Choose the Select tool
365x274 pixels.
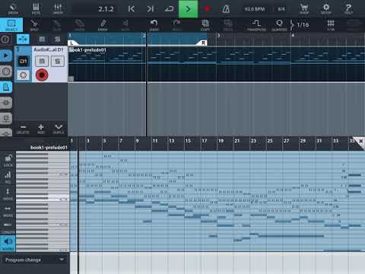[11, 25]
